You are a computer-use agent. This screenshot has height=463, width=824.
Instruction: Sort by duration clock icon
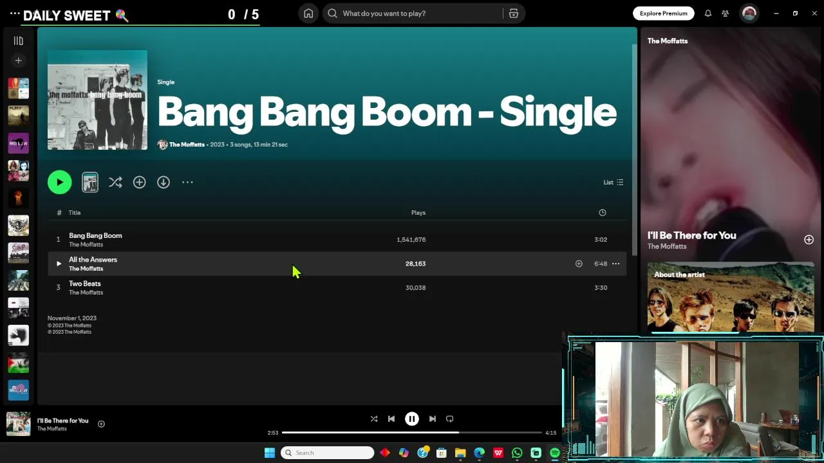pos(603,213)
